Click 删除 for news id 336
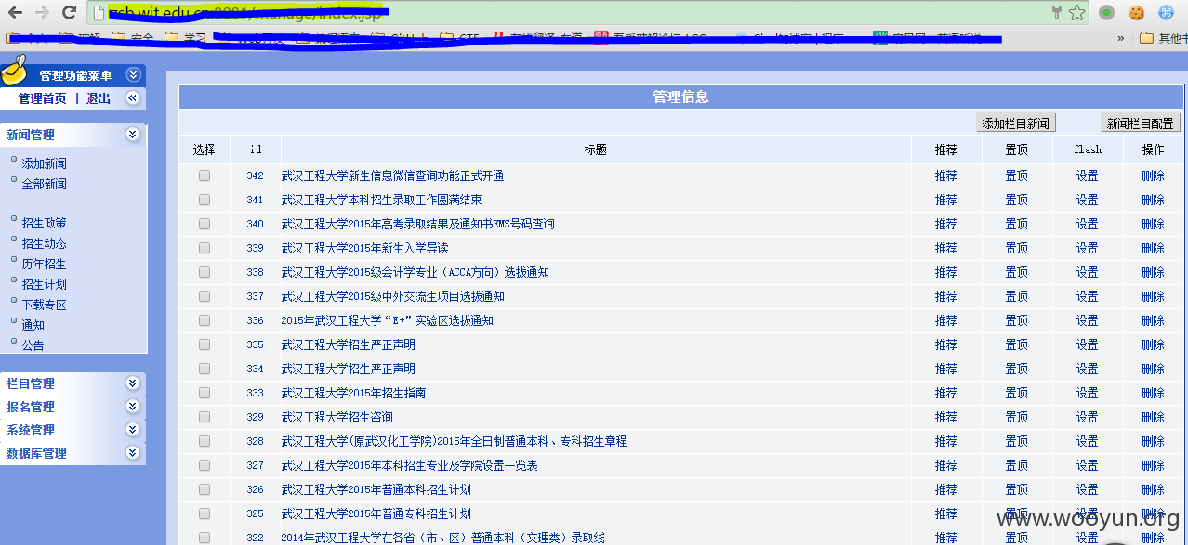The width and height of the screenshot is (1188, 545). (x=1153, y=320)
